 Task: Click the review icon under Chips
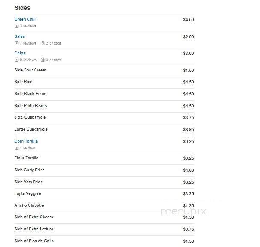coord(17,60)
